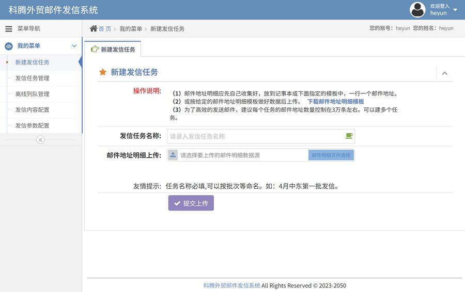Select 发信内容配置 in sidebar
This screenshot has width=465, height=292.
33,110
